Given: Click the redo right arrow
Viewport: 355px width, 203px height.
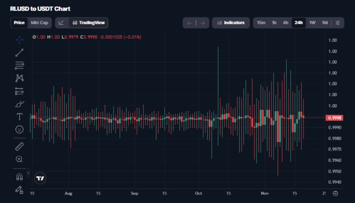Looking at the screenshot, I should pyautogui.click(x=203, y=23).
